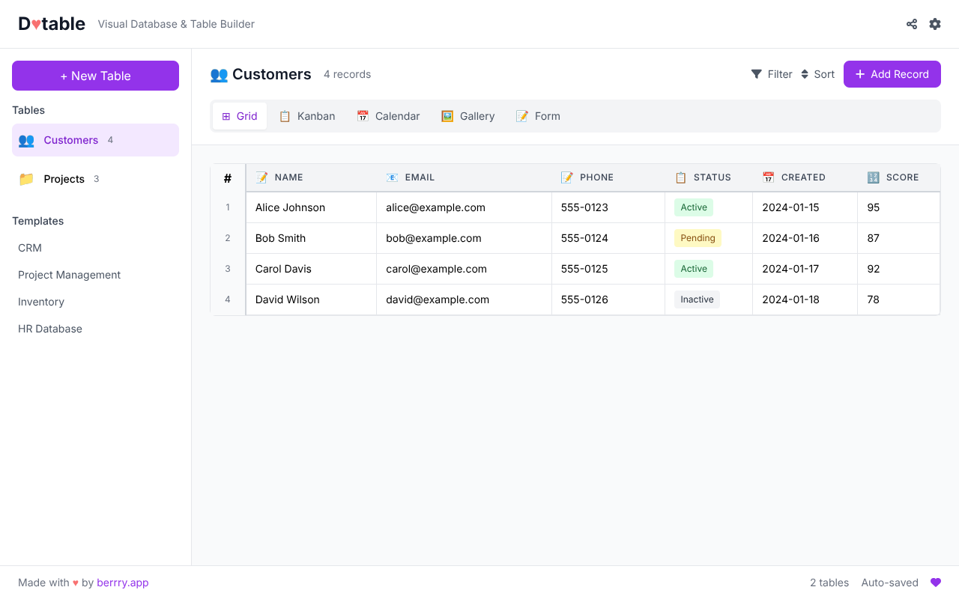
Task: Click the purple heart icon in footer
Action: tap(935, 583)
